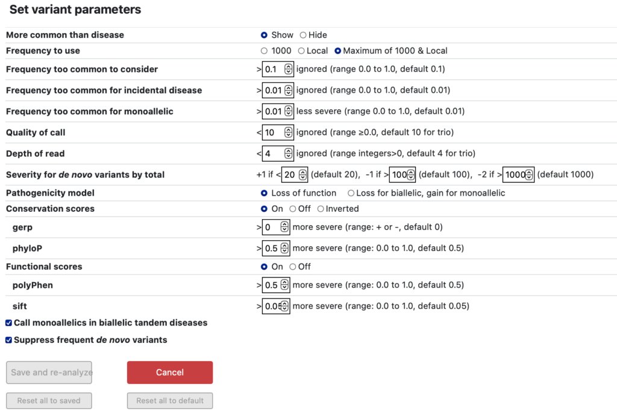Click stepper on polyPhen score field

284,285
